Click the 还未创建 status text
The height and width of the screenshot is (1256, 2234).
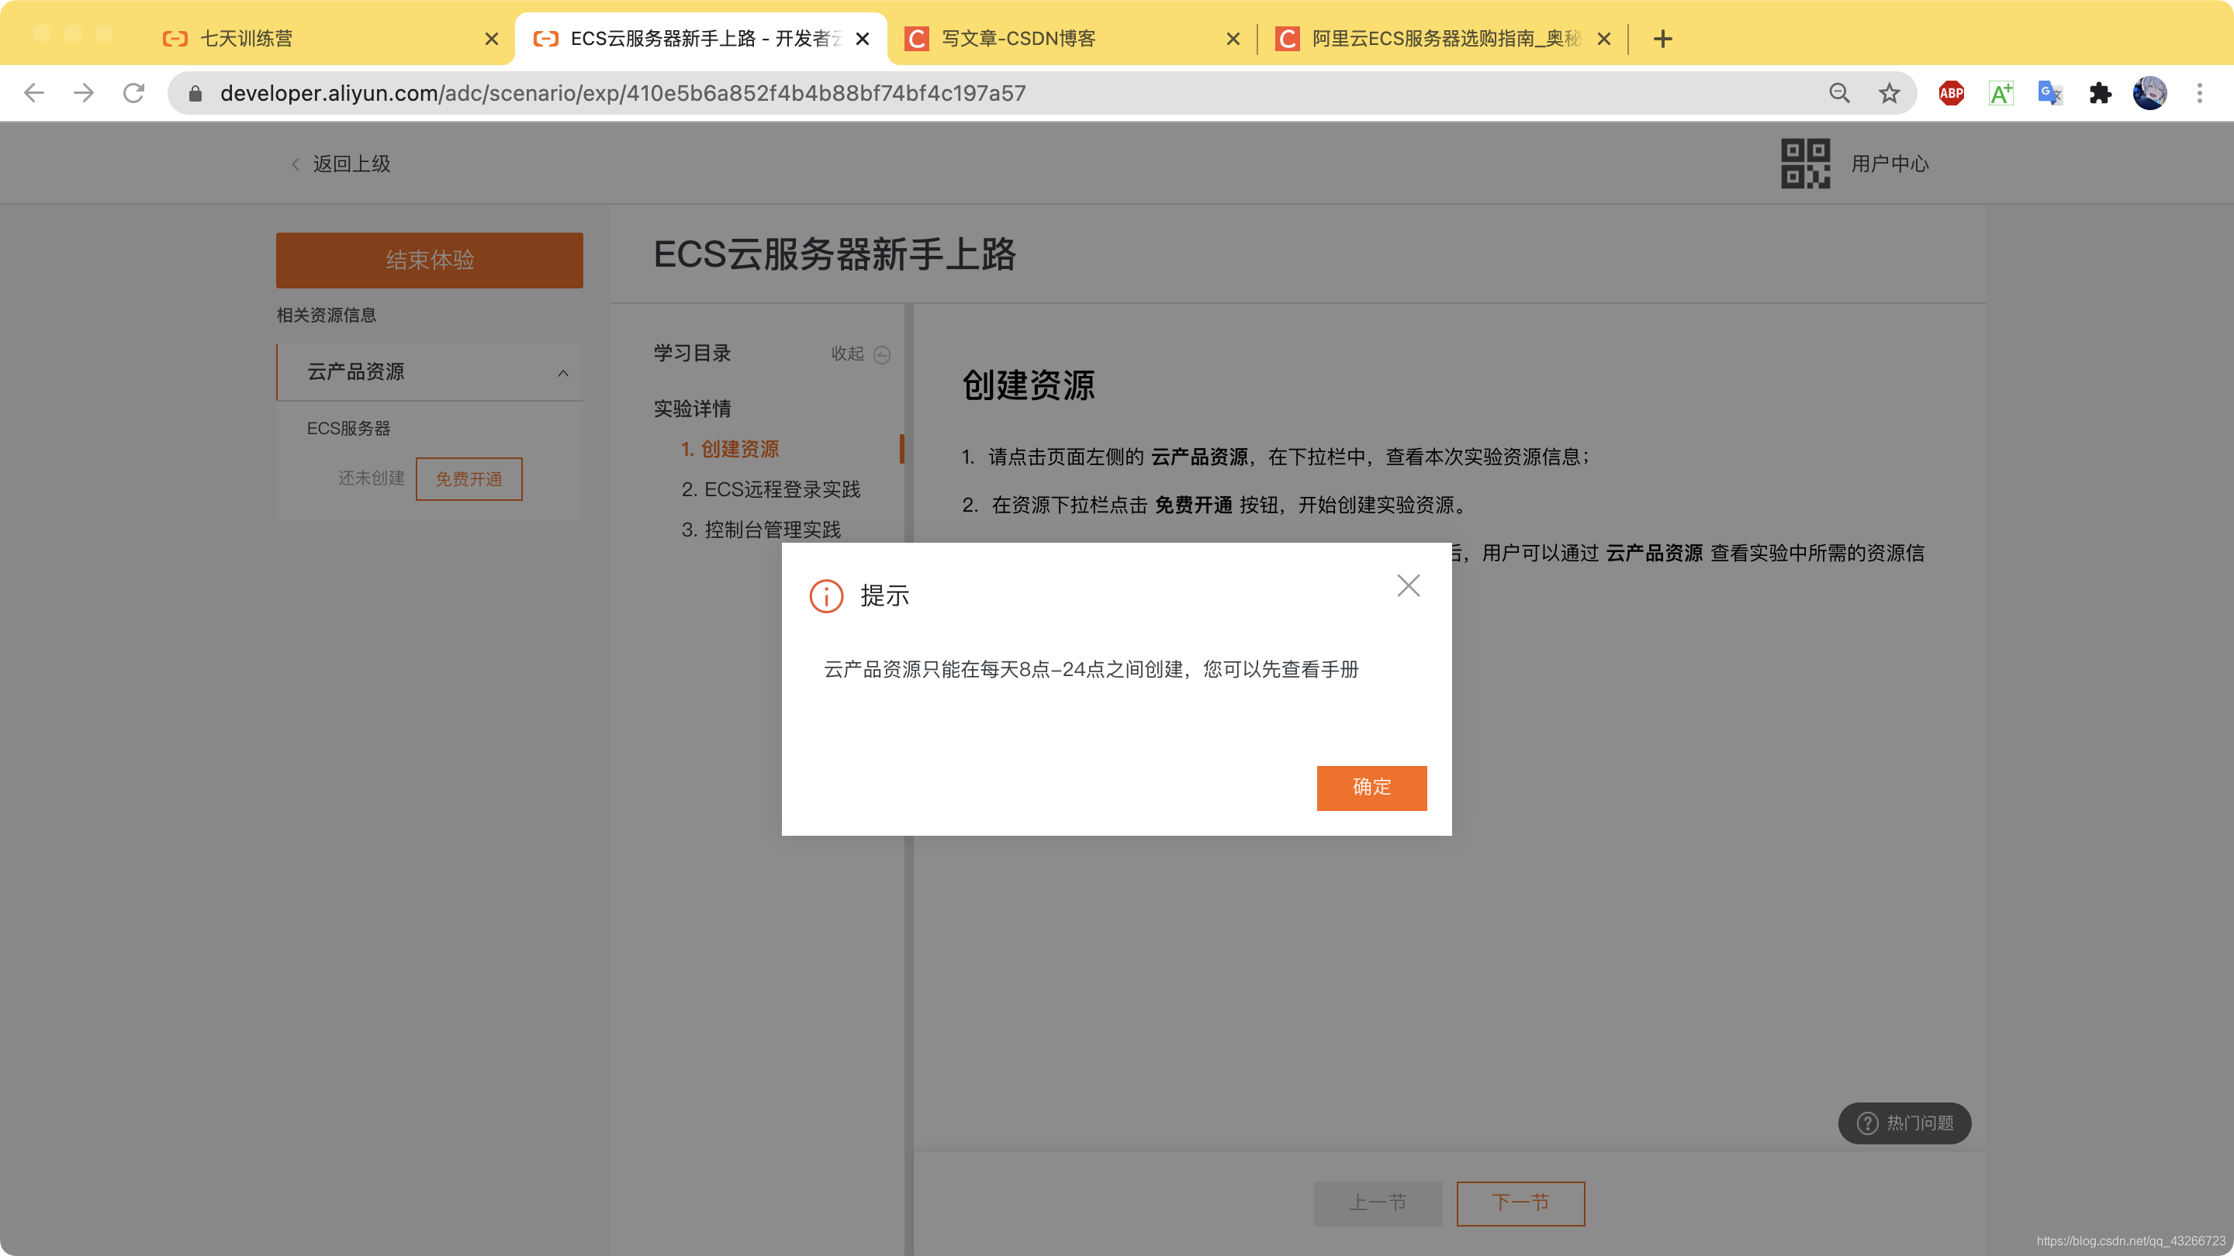[372, 478]
